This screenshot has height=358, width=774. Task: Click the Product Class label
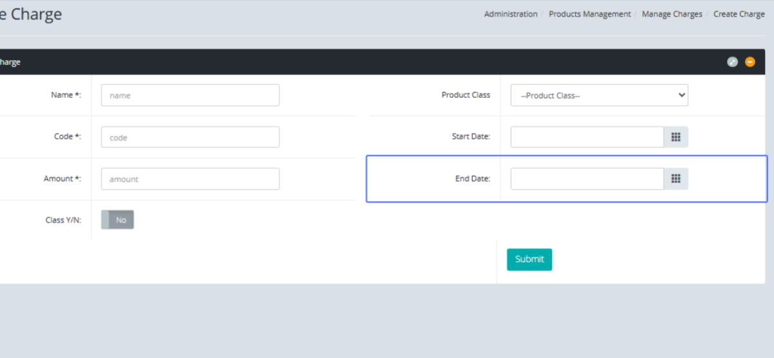466,95
